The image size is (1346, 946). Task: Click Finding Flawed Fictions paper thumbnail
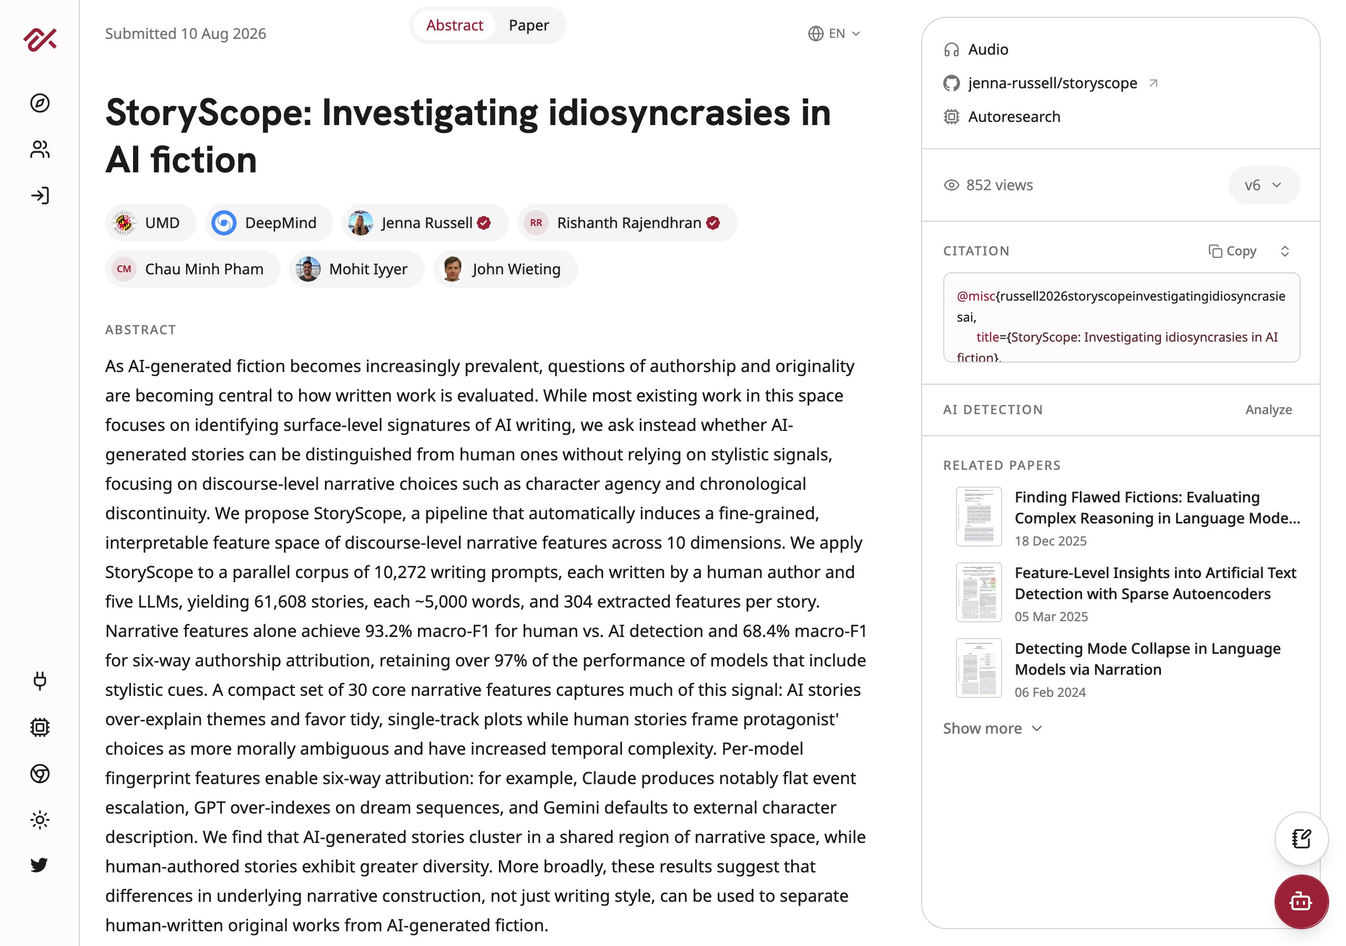(x=978, y=517)
